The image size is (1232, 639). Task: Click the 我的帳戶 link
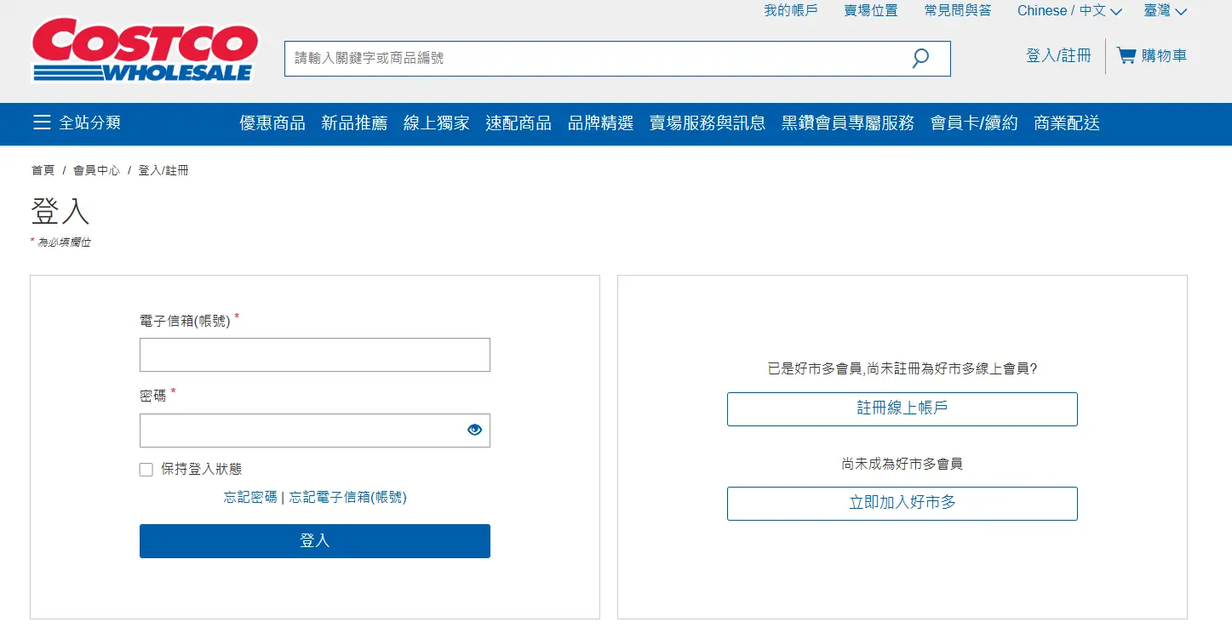pos(790,11)
